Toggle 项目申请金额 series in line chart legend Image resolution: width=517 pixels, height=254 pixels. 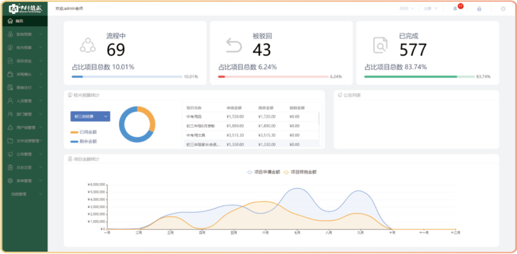coord(263,172)
